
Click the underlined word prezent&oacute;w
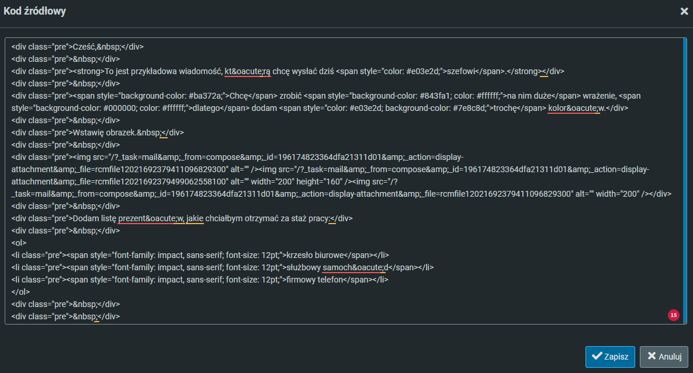pyautogui.click(x=151, y=218)
